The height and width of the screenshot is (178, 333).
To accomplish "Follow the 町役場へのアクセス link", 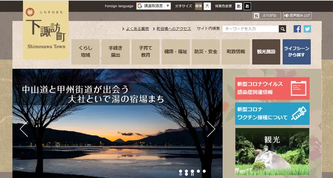I will [x=174, y=29].
